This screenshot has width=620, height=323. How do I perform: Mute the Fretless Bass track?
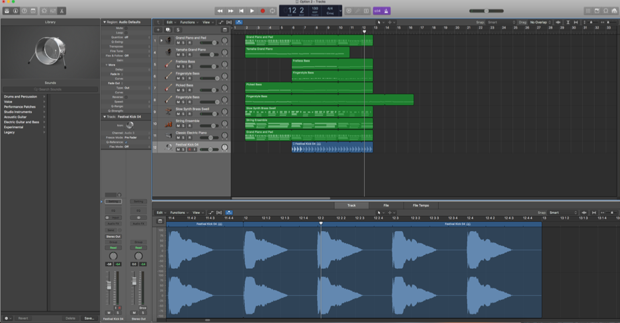tap(178, 66)
